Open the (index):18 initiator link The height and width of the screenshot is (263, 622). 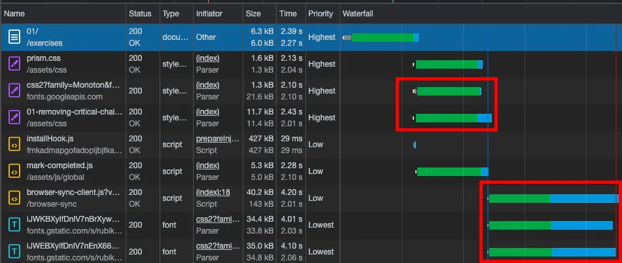point(211,193)
